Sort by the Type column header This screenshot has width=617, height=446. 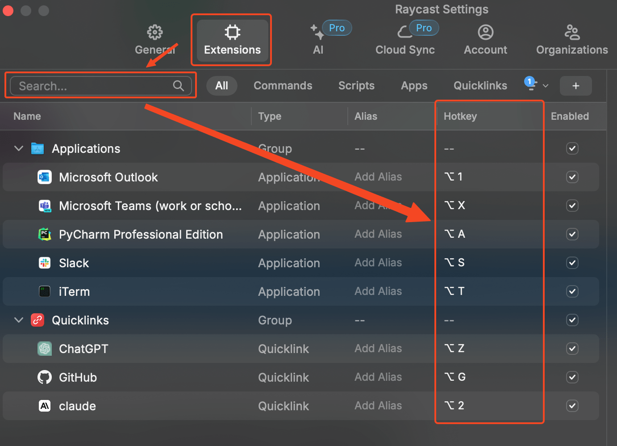pyautogui.click(x=270, y=116)
